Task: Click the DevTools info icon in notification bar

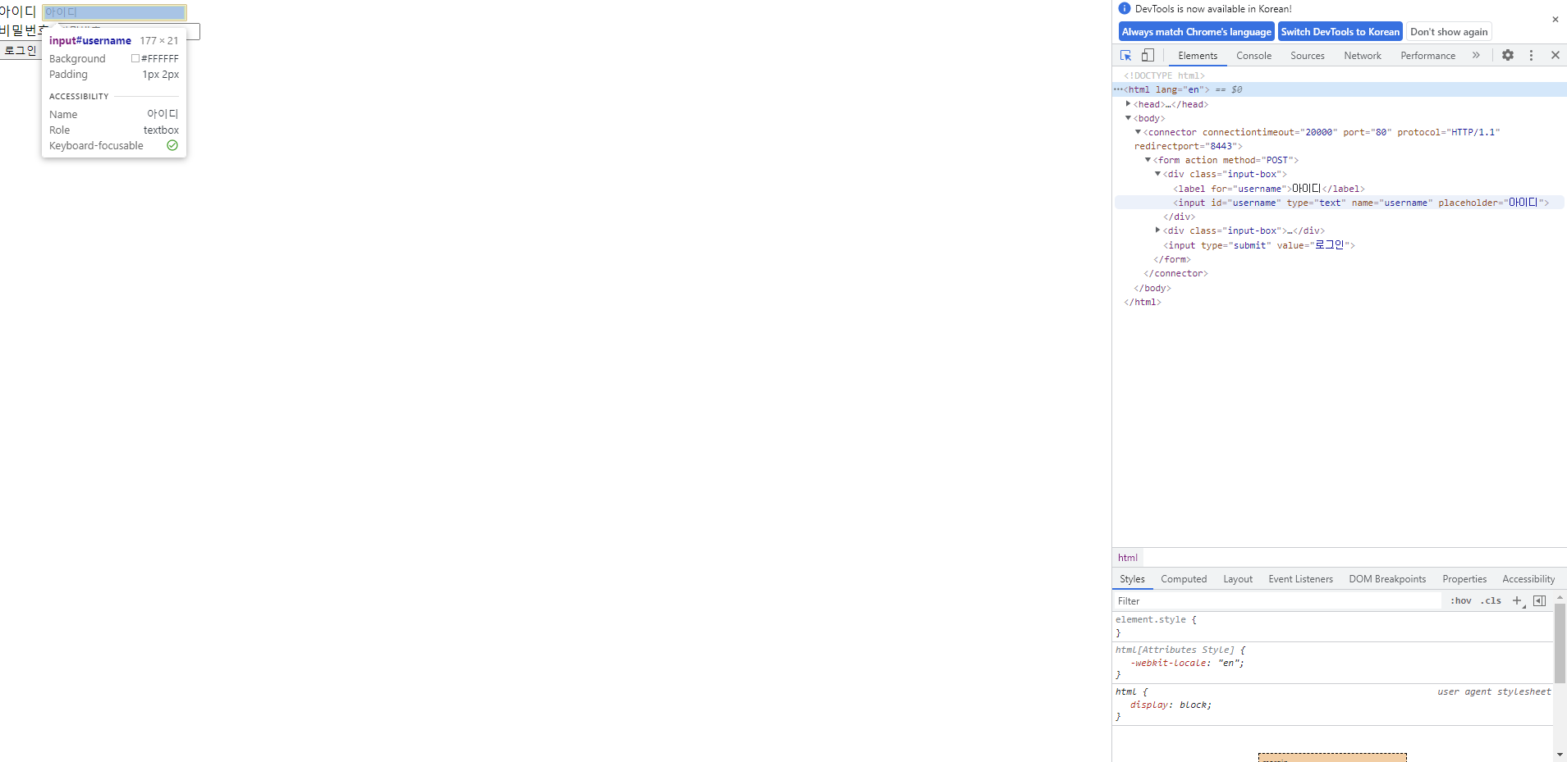Action: click(x=1123, y=8)
